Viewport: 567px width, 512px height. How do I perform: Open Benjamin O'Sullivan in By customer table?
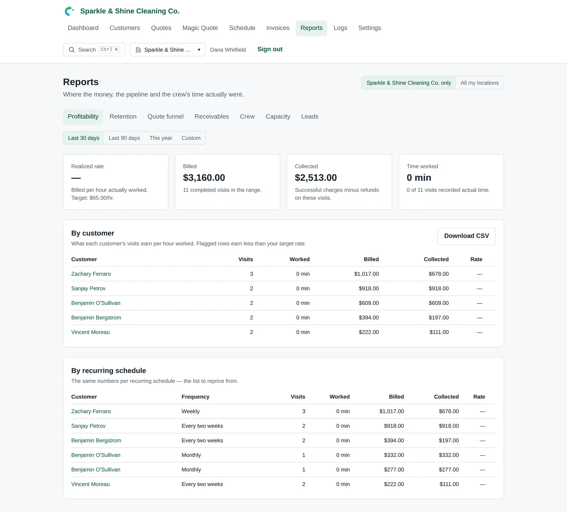96,303
